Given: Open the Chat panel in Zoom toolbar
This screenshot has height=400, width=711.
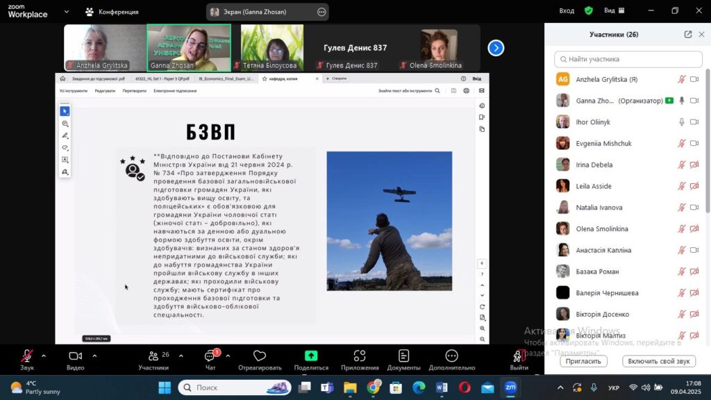Looking at the screenshot, I should tap(210, 358).
